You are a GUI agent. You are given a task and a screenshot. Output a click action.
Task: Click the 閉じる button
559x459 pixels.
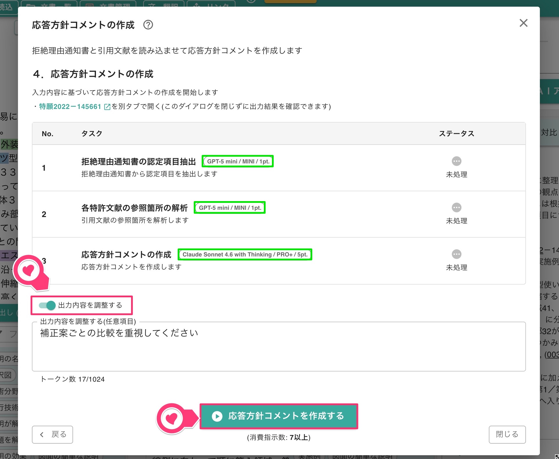(507, 434)
